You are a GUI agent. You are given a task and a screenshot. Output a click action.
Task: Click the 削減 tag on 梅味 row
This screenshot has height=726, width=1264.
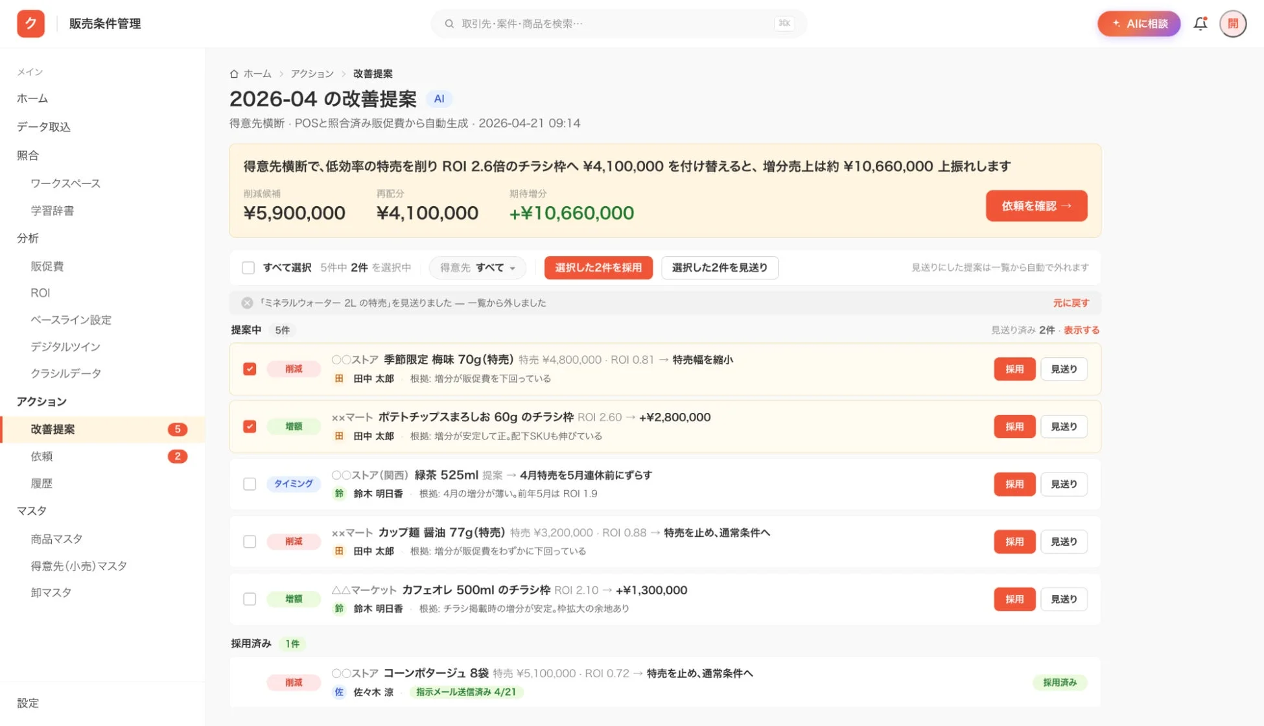coord(294,369)
